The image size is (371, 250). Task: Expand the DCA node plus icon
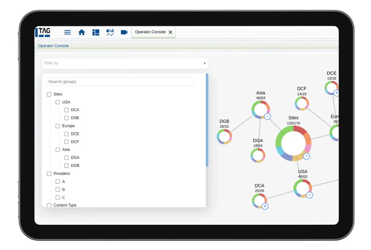click(265, 206)
